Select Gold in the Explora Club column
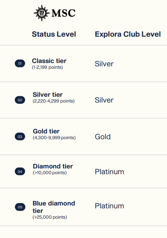 (103, 137)
